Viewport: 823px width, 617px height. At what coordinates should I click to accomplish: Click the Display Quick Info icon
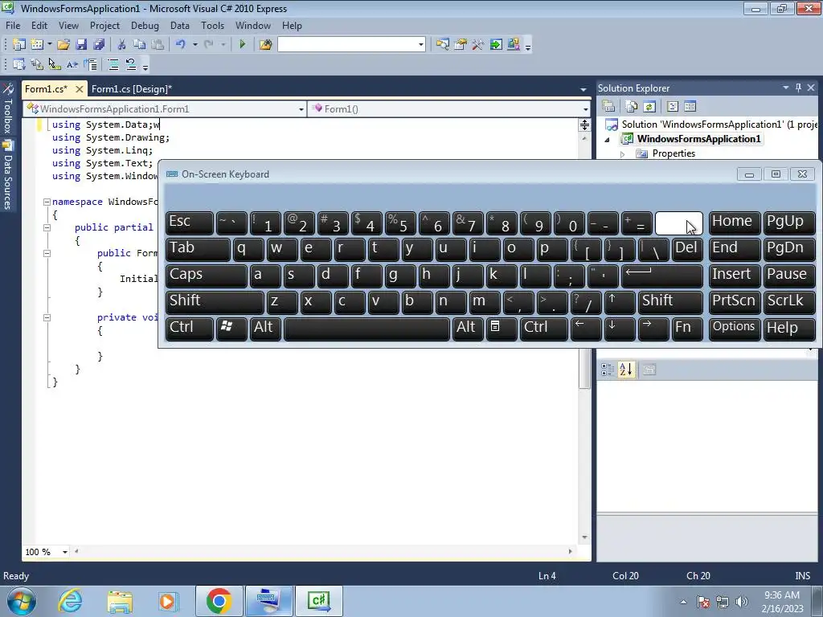[55, 64]
